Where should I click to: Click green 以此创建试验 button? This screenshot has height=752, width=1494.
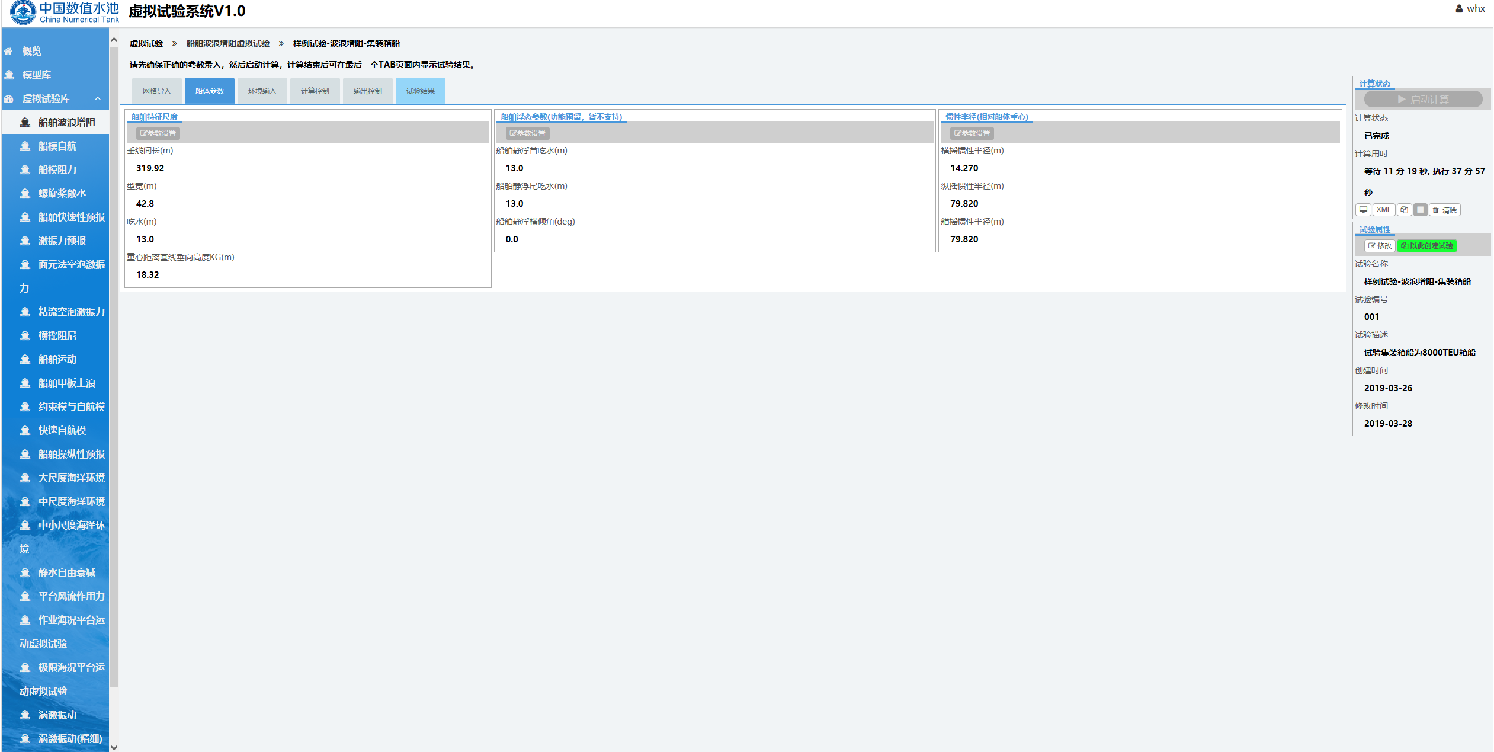1426,246
